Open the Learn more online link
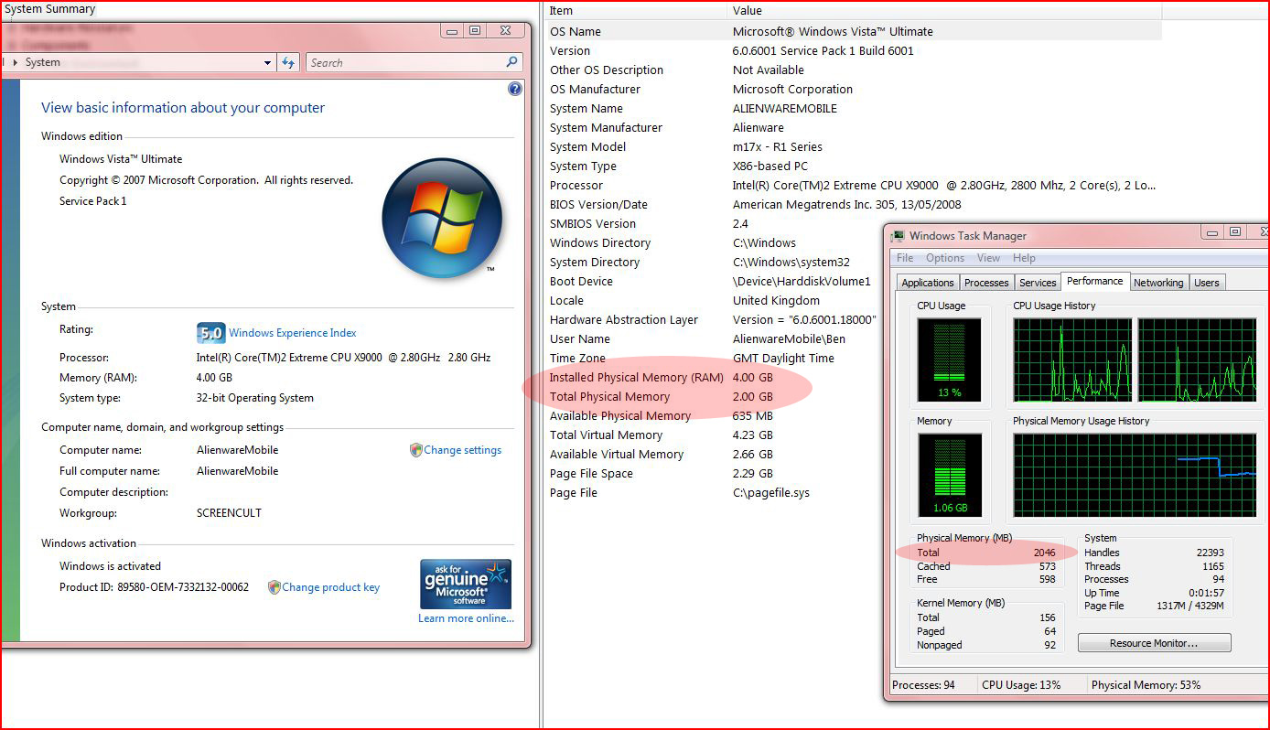 [466, 618]
